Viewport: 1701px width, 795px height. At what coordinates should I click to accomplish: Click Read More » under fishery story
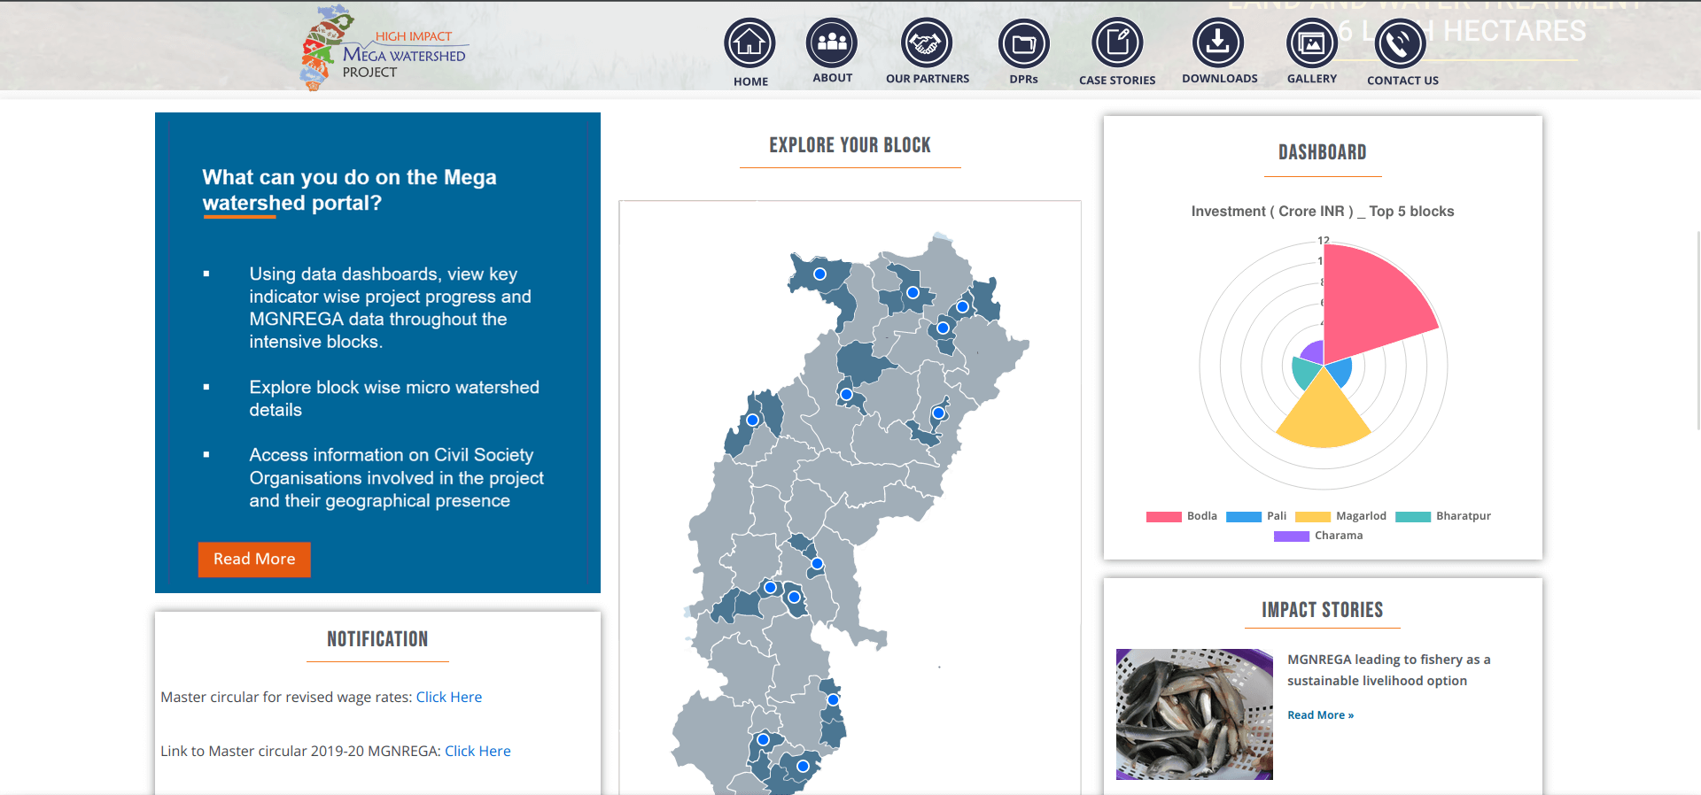pyautogui.click(x=1320, y=715)
